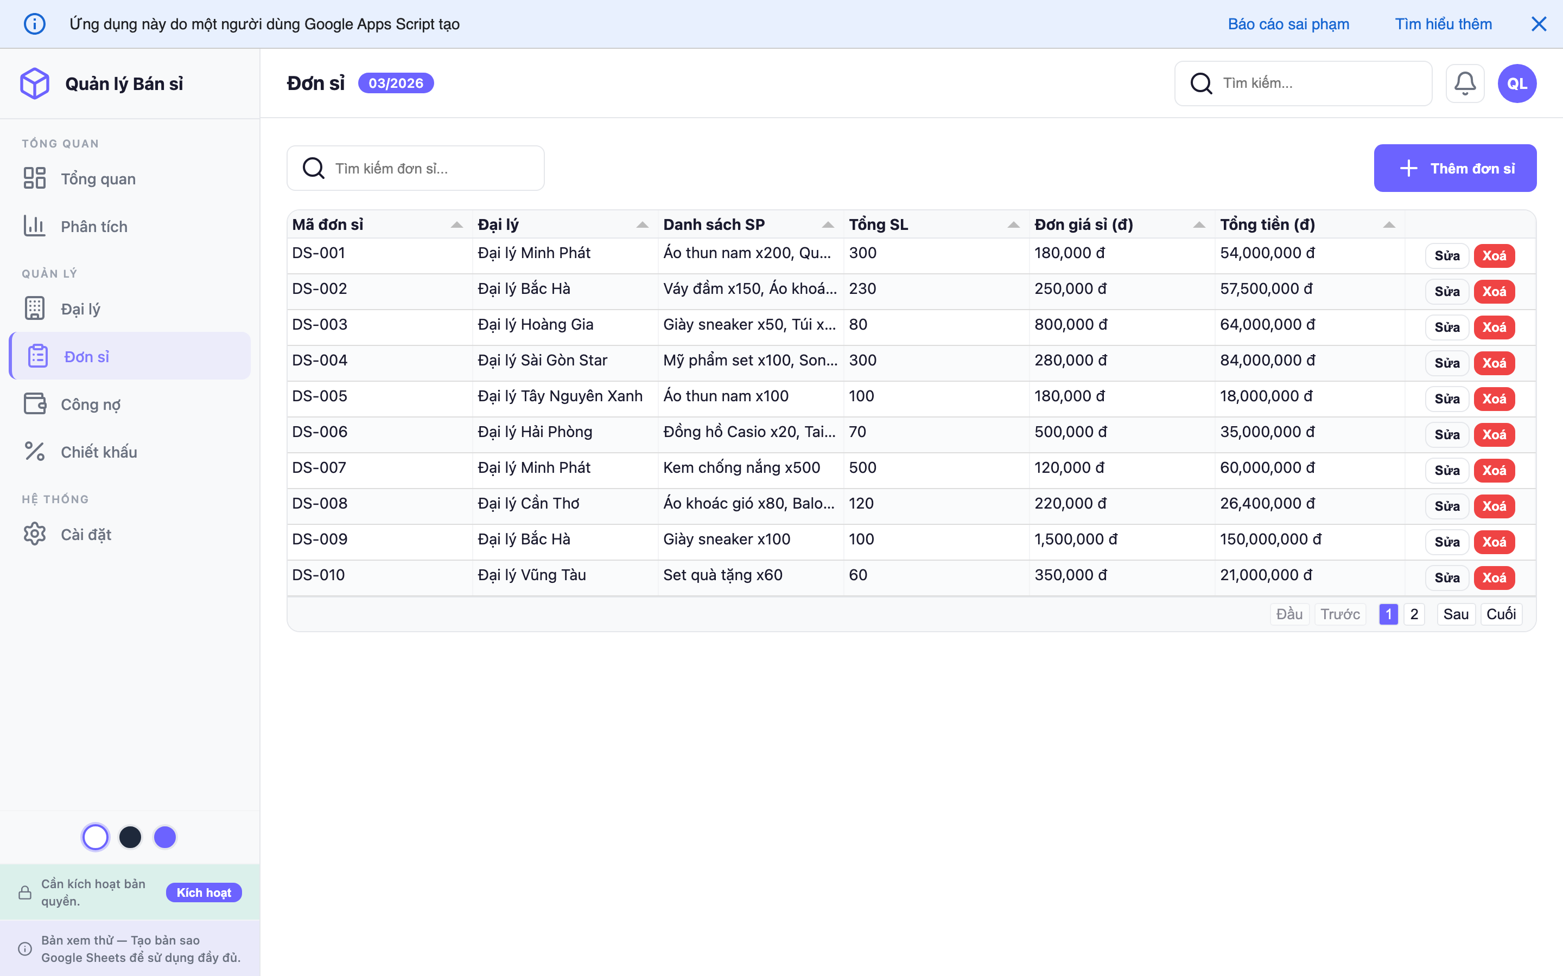Toggle sorting on the Tổng SL column

tap(1013, 224)
